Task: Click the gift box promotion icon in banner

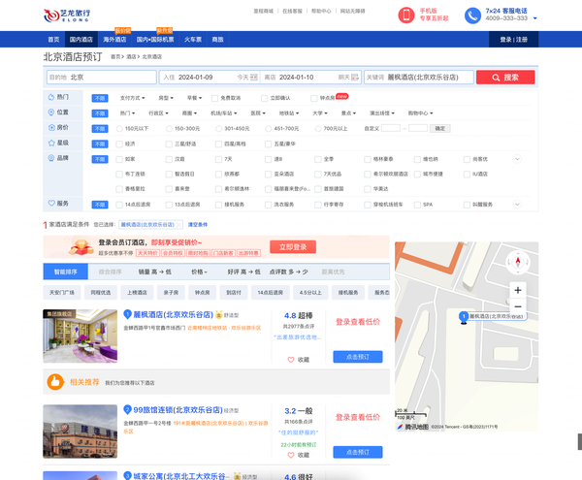Action: (x=81, y=247)
